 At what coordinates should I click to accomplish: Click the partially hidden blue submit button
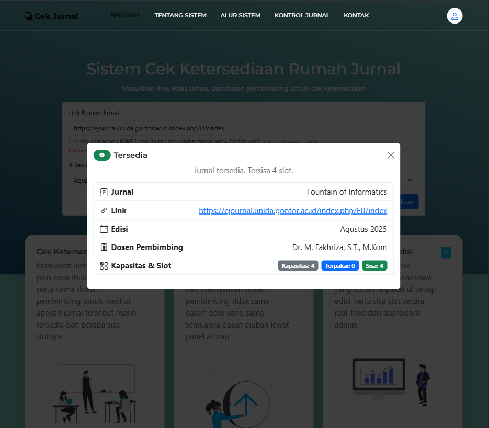pyautogui.click(x=409, y=202)
